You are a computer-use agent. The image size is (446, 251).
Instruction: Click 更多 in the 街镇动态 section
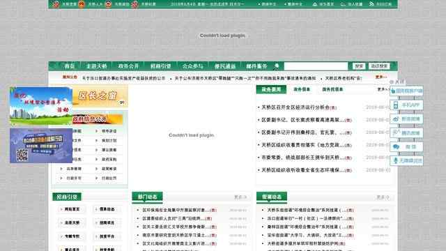[383, 197]
